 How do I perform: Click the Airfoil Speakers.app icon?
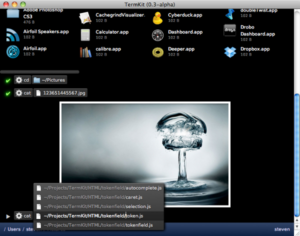pos(13,34)
